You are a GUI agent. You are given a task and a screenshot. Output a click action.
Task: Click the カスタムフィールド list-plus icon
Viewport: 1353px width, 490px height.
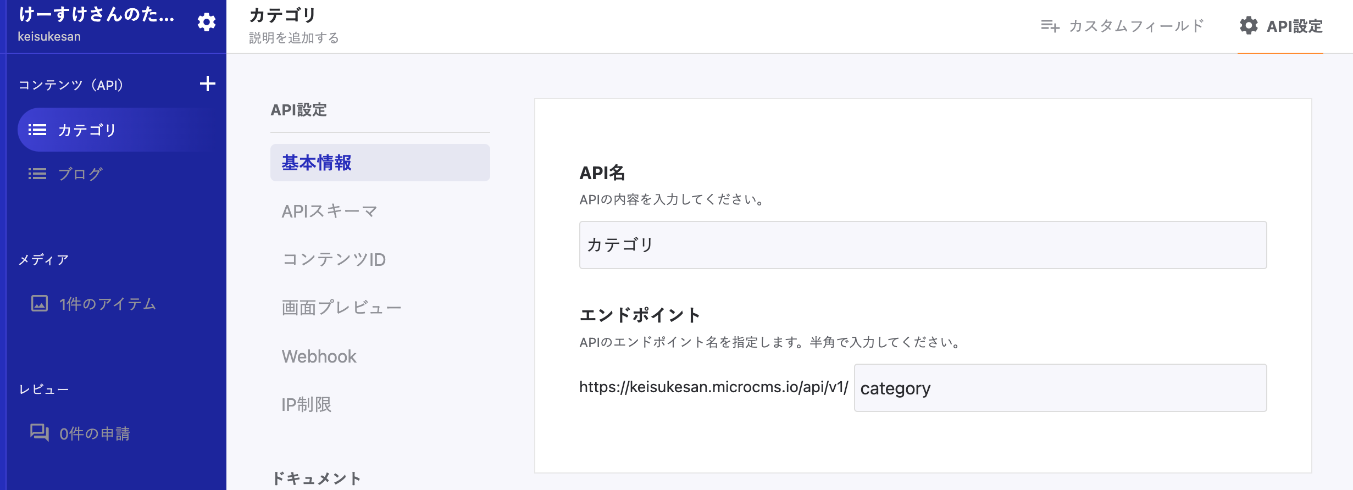point(1050,26)
